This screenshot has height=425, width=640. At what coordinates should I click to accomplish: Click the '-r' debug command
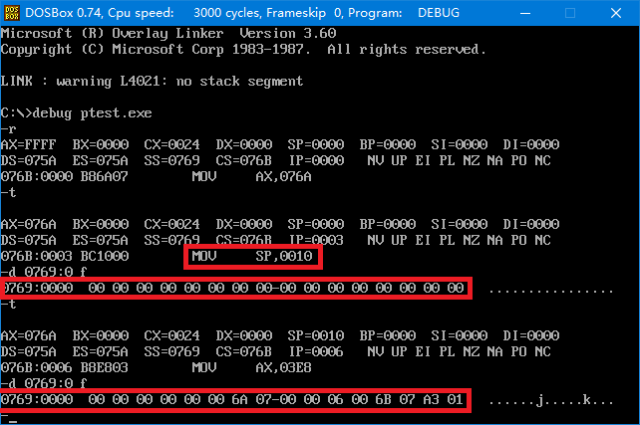point(8,129)
